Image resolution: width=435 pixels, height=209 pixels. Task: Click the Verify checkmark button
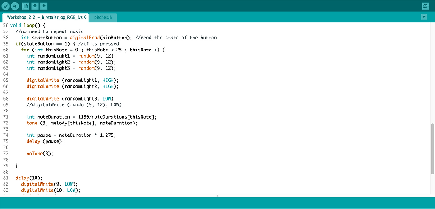point(6,6)
